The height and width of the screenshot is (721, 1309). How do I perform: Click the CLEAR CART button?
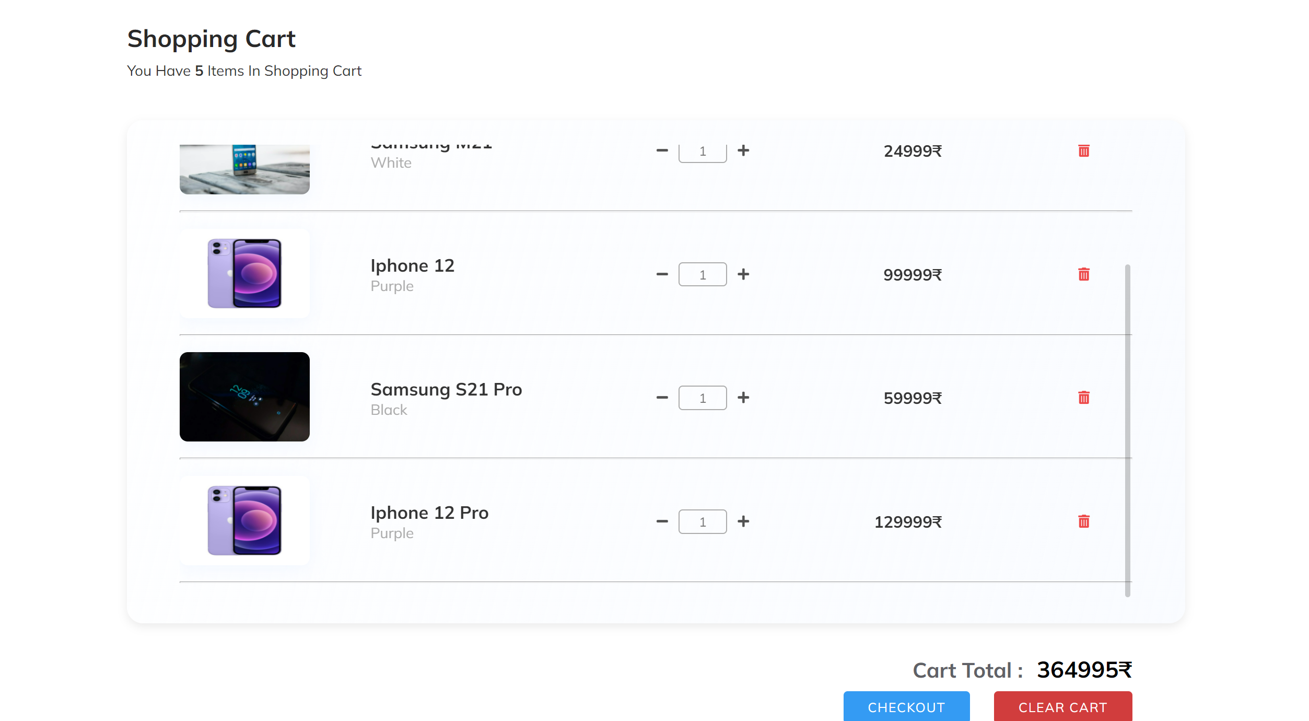[x=1062, y=707]
